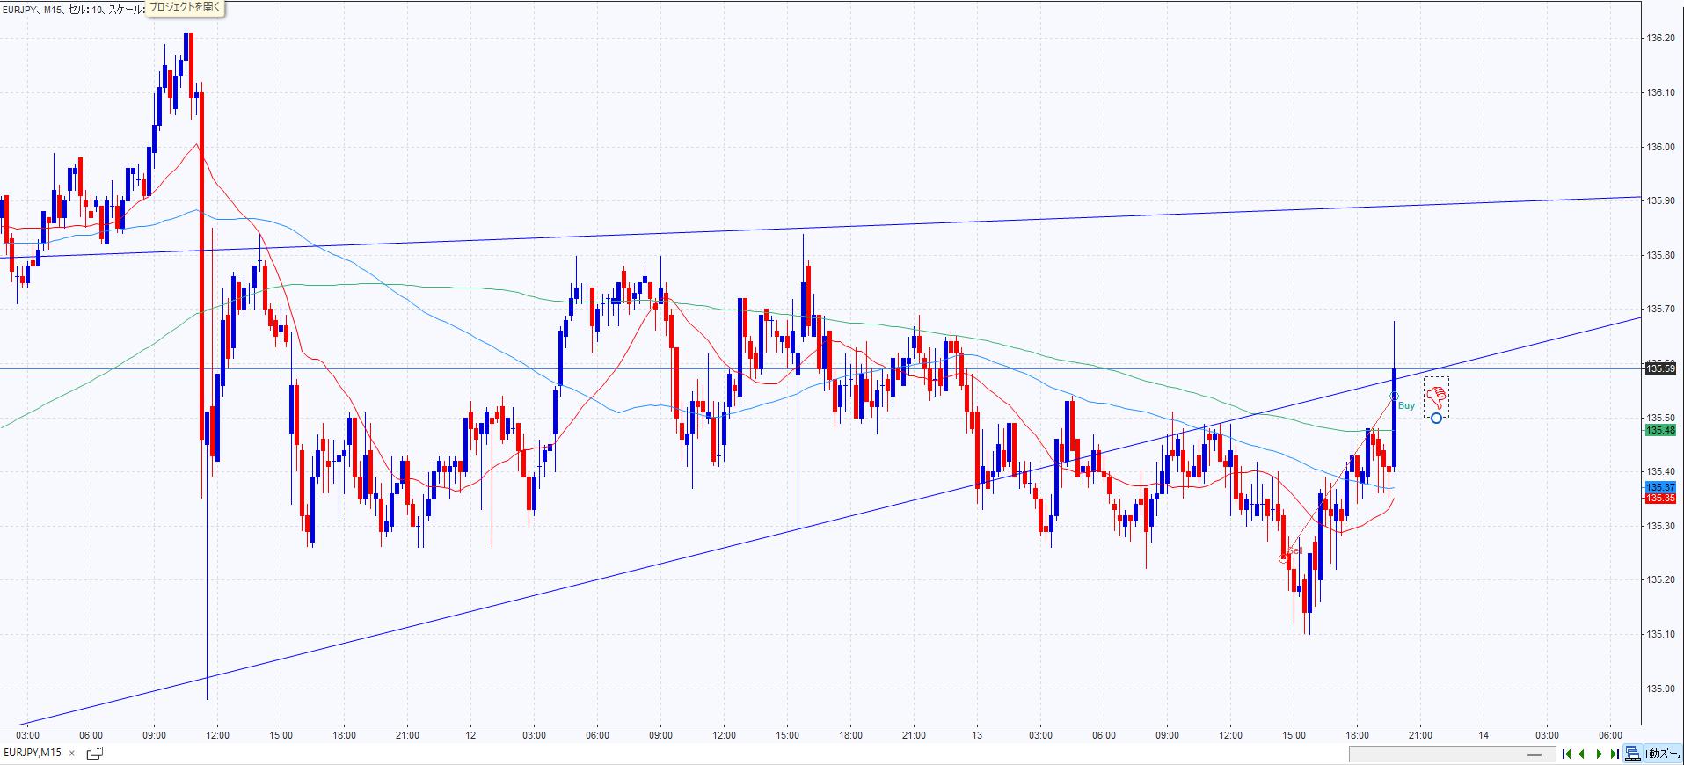Select the red 135.35 price tag
1684x765 pixels.
(1659, 499)
